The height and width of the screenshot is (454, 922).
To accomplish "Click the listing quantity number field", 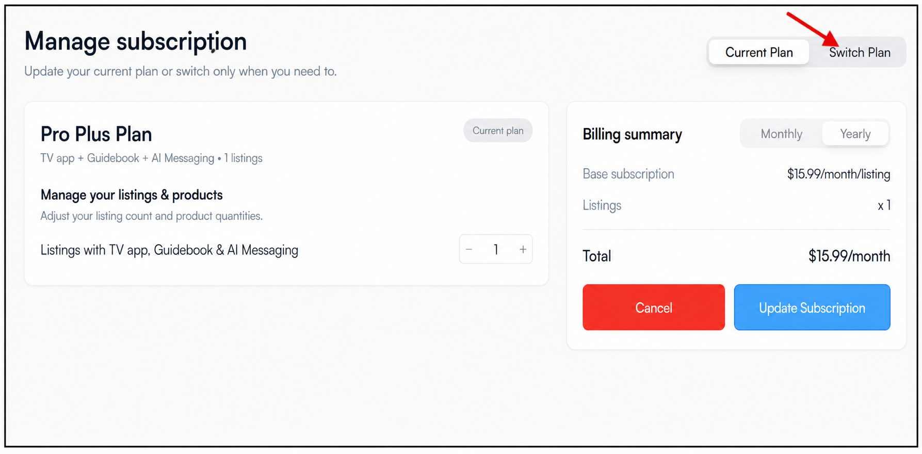I will pos(496,250).
